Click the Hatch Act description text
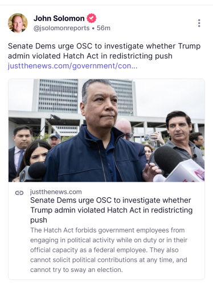 [109, 250]
